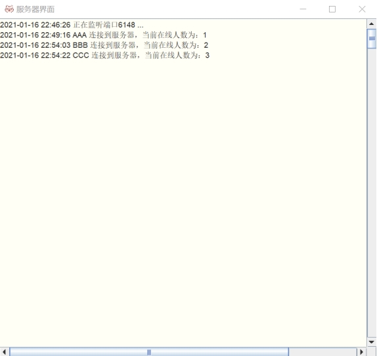Click the vertical scrollbar thumb

(x=372, y=39)
